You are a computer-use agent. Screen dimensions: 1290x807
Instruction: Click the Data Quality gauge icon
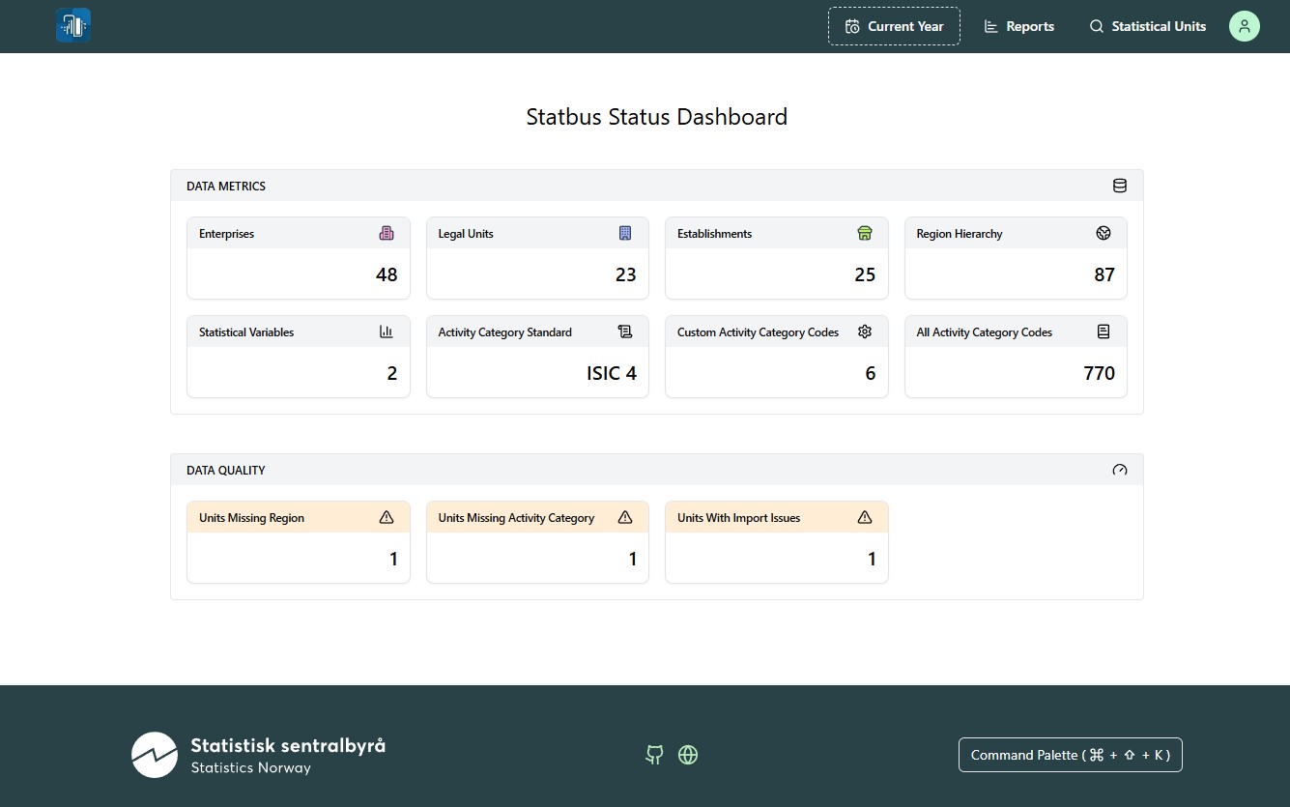[x=1120, y=470]
